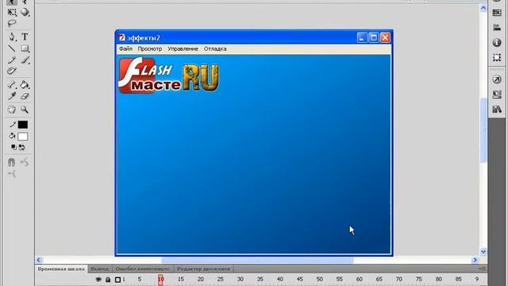
Task: Open the Library panel books icon
Action: pyautogui.click(x=497, y=110)
